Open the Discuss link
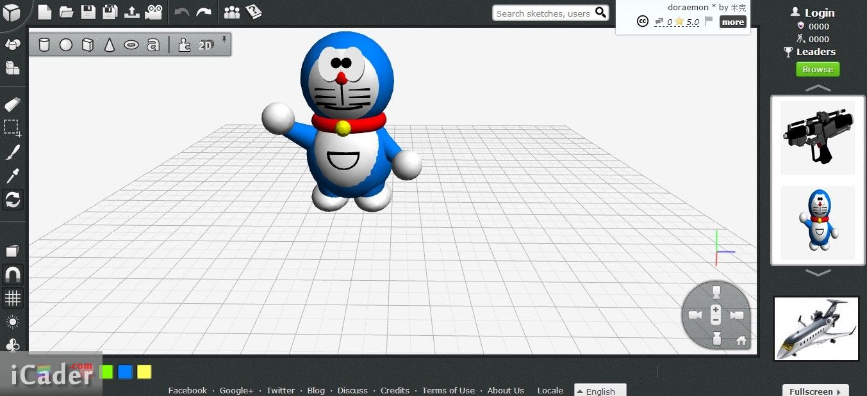 [352, 390]
